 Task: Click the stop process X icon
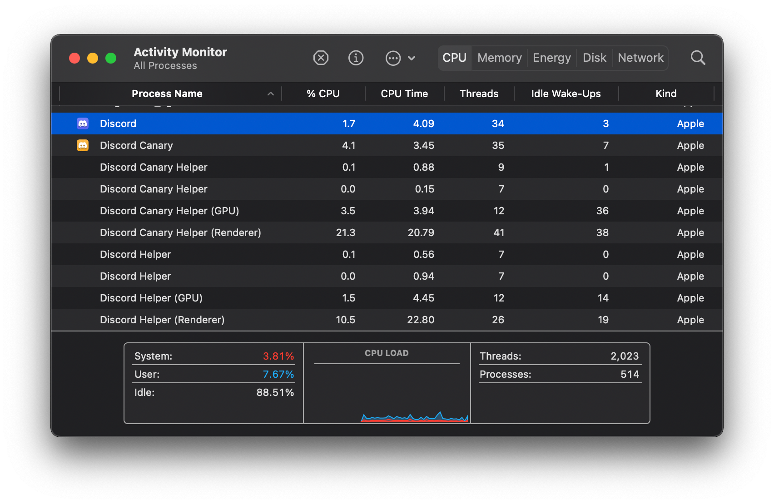click(321, 58)
